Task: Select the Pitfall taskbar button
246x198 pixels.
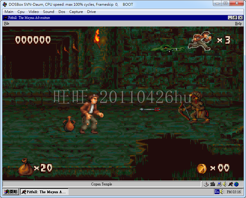Action: point(44,192)
